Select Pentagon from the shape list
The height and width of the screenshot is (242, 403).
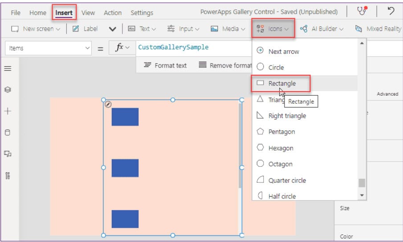[x=305, y=132]
